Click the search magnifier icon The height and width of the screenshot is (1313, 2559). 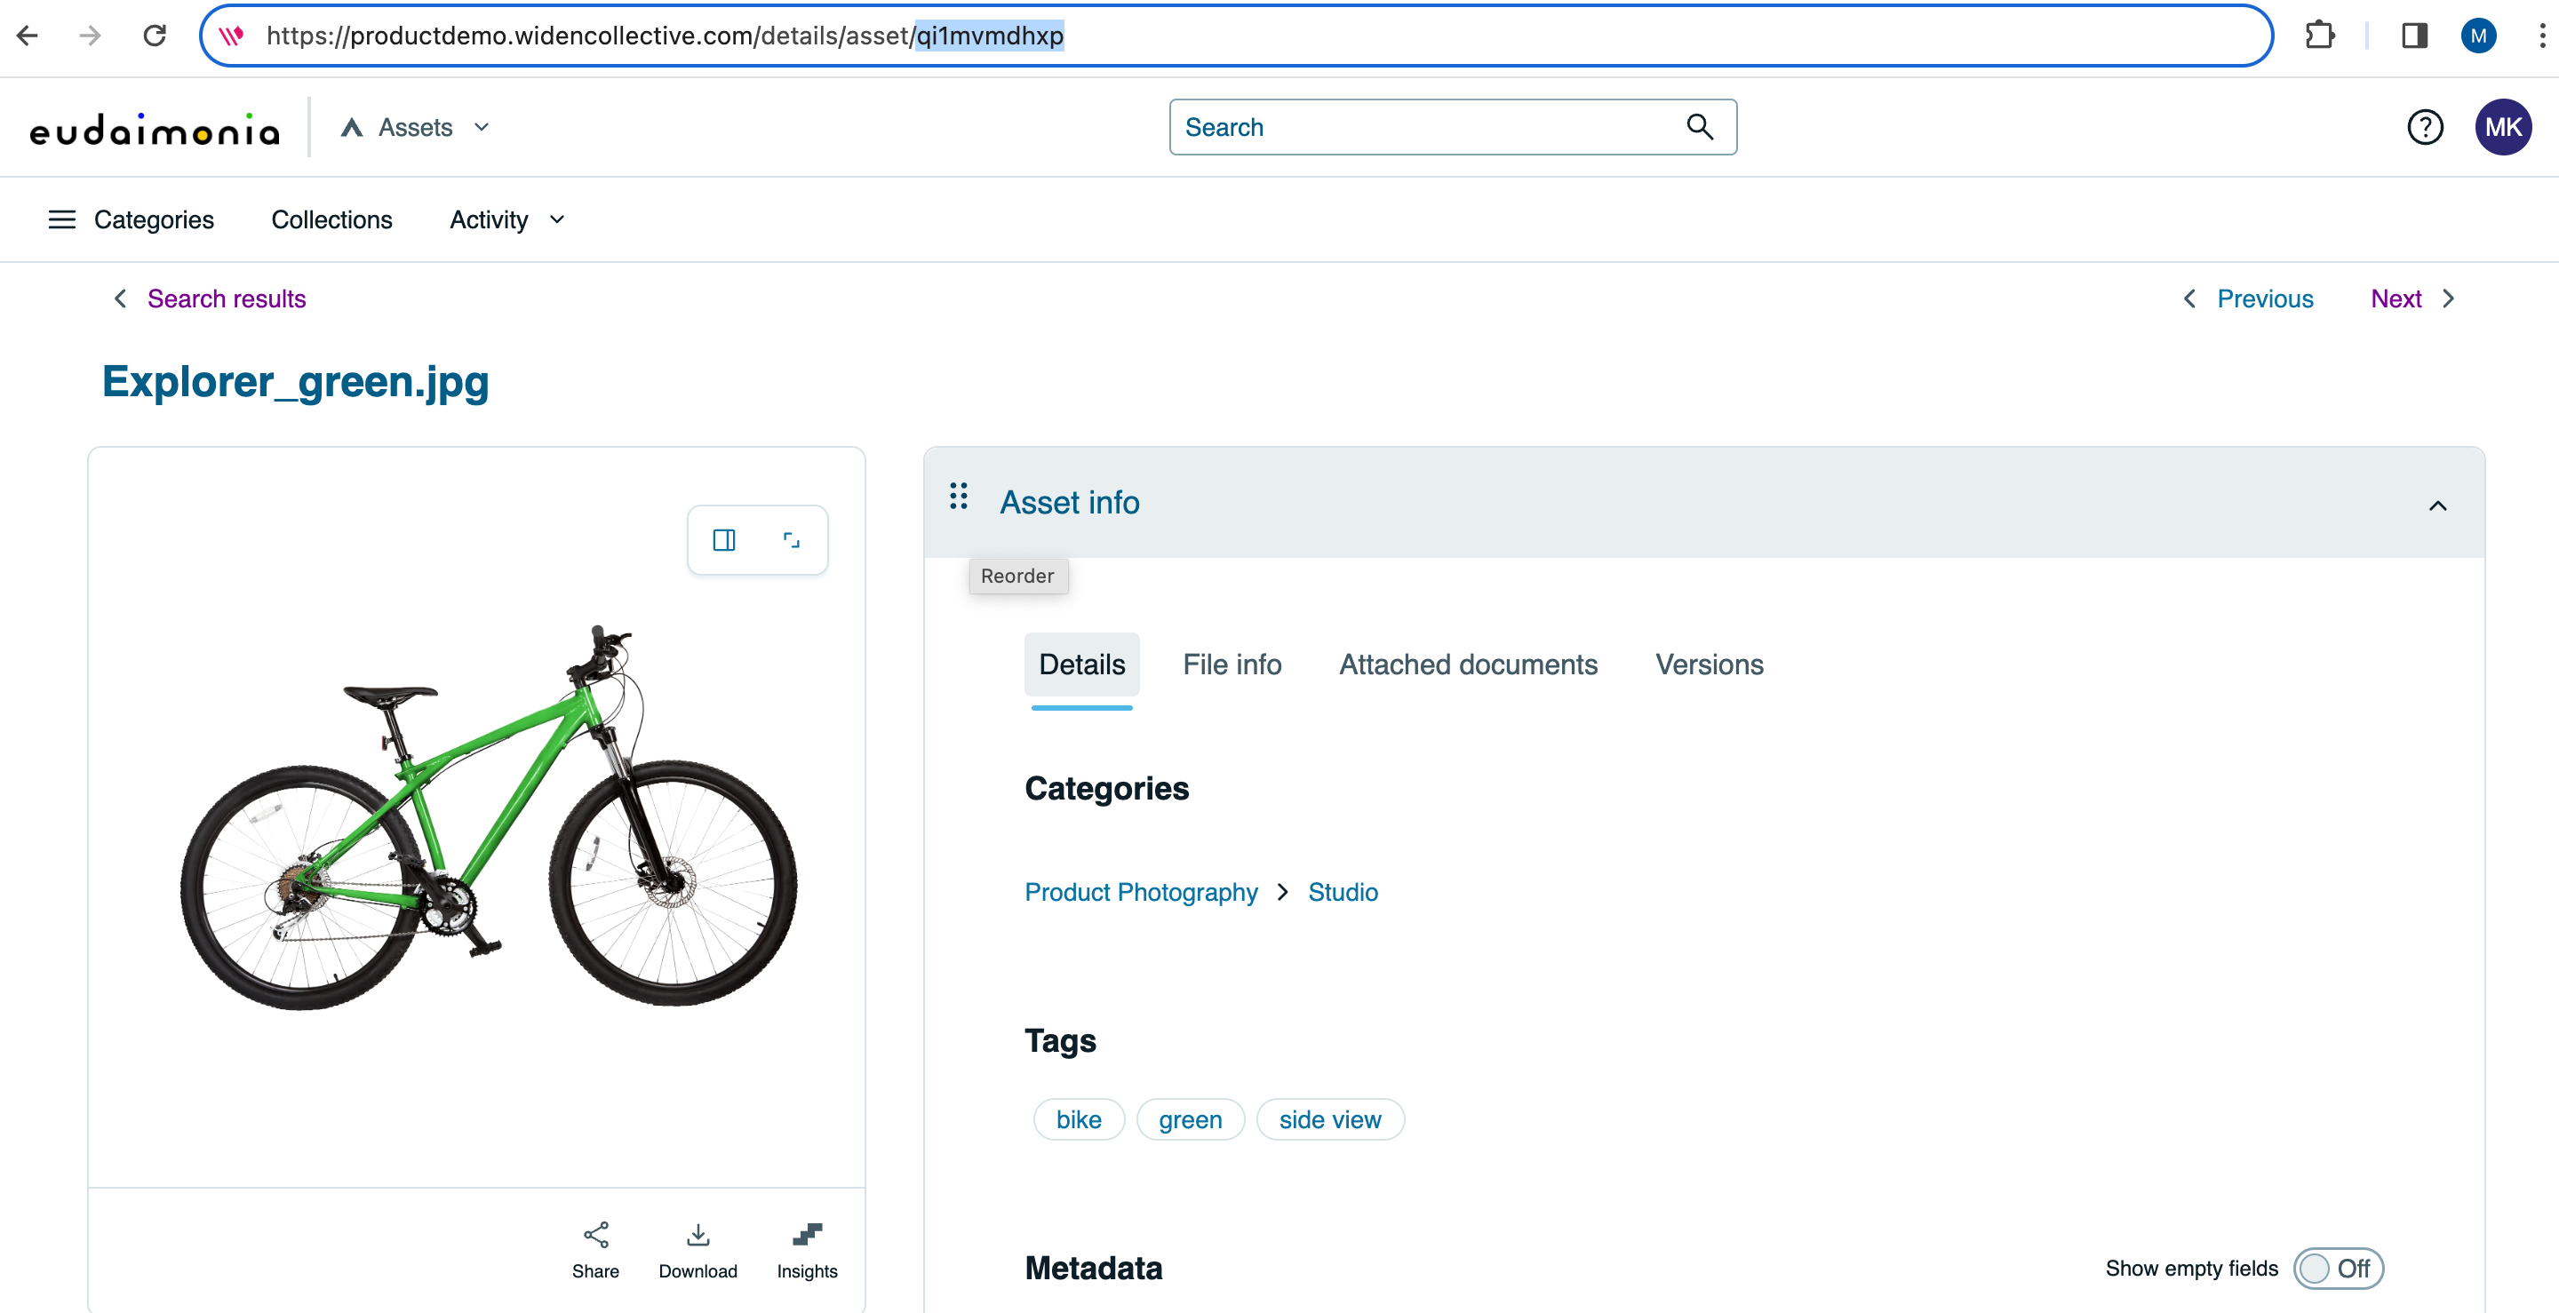click(1700, 127)
